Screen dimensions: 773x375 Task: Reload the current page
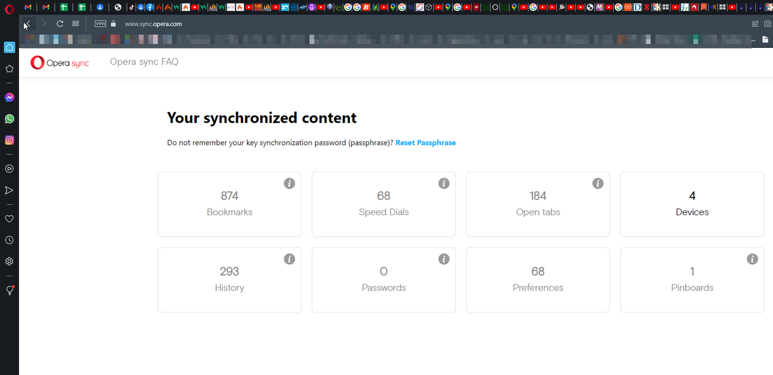[60, 24]
